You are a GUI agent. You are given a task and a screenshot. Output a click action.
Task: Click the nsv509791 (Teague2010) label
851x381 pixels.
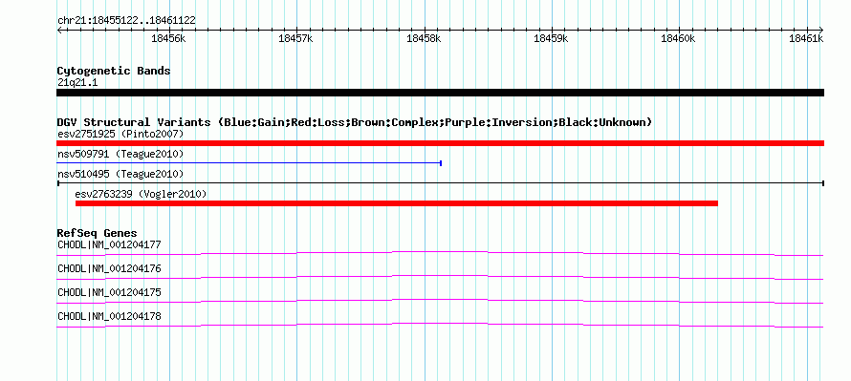point(121,155)
